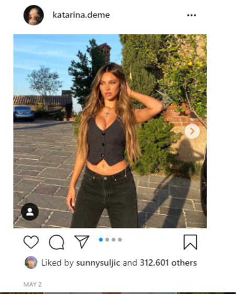Advance to next photo with arrow
Image resolution: width=236 pixels, height=294 pixels.
pyautogui.click(x=192, y=131)
